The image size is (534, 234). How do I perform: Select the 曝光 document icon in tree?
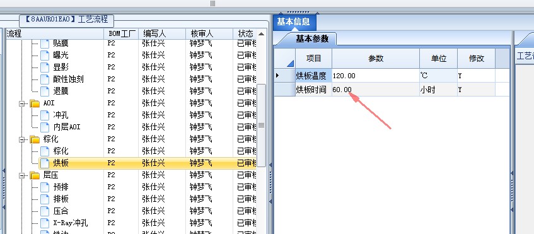tap(45, 55)
